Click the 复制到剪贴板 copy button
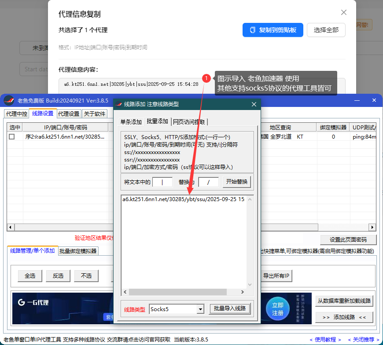Image resolution: width=383 pixels, height=345 pixels. pos(273,30)
